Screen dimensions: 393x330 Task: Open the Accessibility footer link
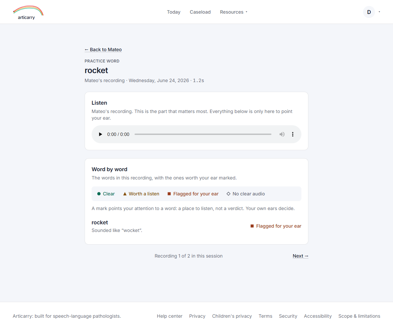pos(317,316)
